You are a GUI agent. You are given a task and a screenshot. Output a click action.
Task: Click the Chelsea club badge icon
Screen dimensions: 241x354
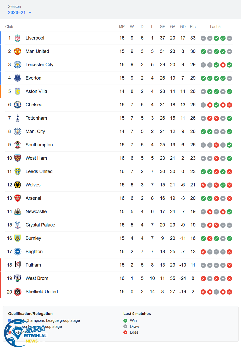click(x=18, y=105)
